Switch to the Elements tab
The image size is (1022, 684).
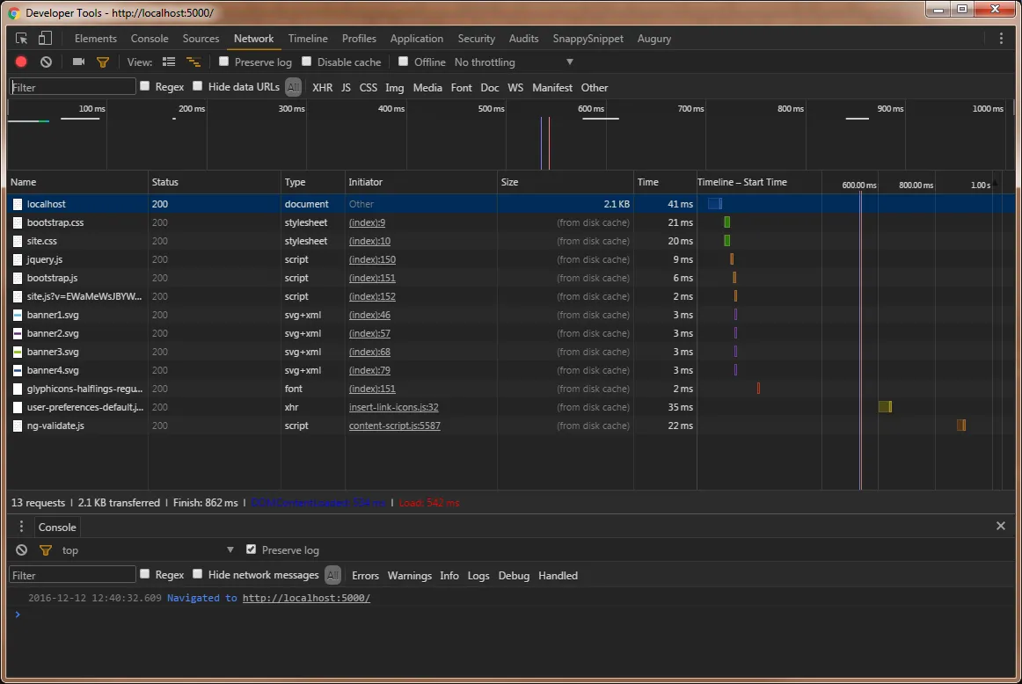pos(95,39)
